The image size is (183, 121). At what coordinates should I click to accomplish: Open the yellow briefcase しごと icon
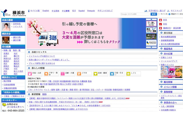[128, 74]
